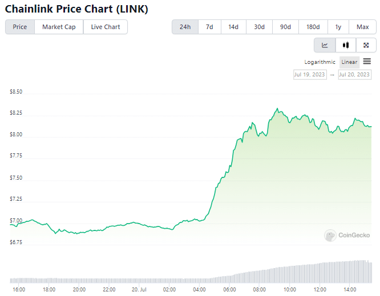The width and height of the screenshot is (380, 296).
Task: Click the 18:00 time label
Action: point(49,290)
